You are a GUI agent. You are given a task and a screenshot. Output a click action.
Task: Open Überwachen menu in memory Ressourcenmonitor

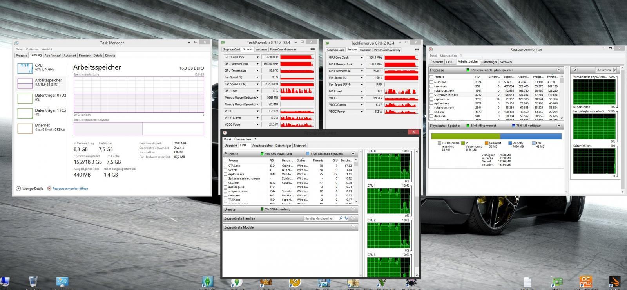point(448,56)
